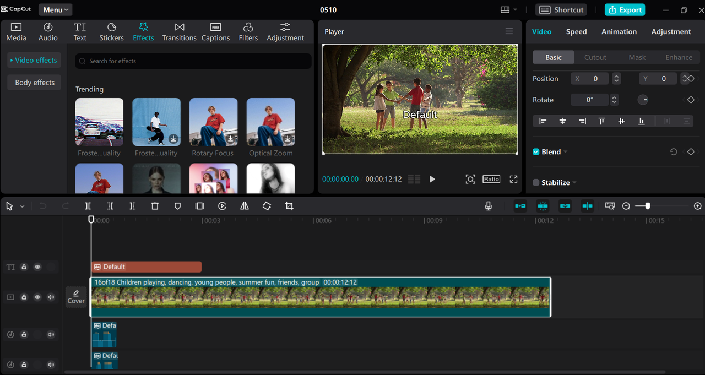
Task: Mute the main video track
Action: click(51, 297)
